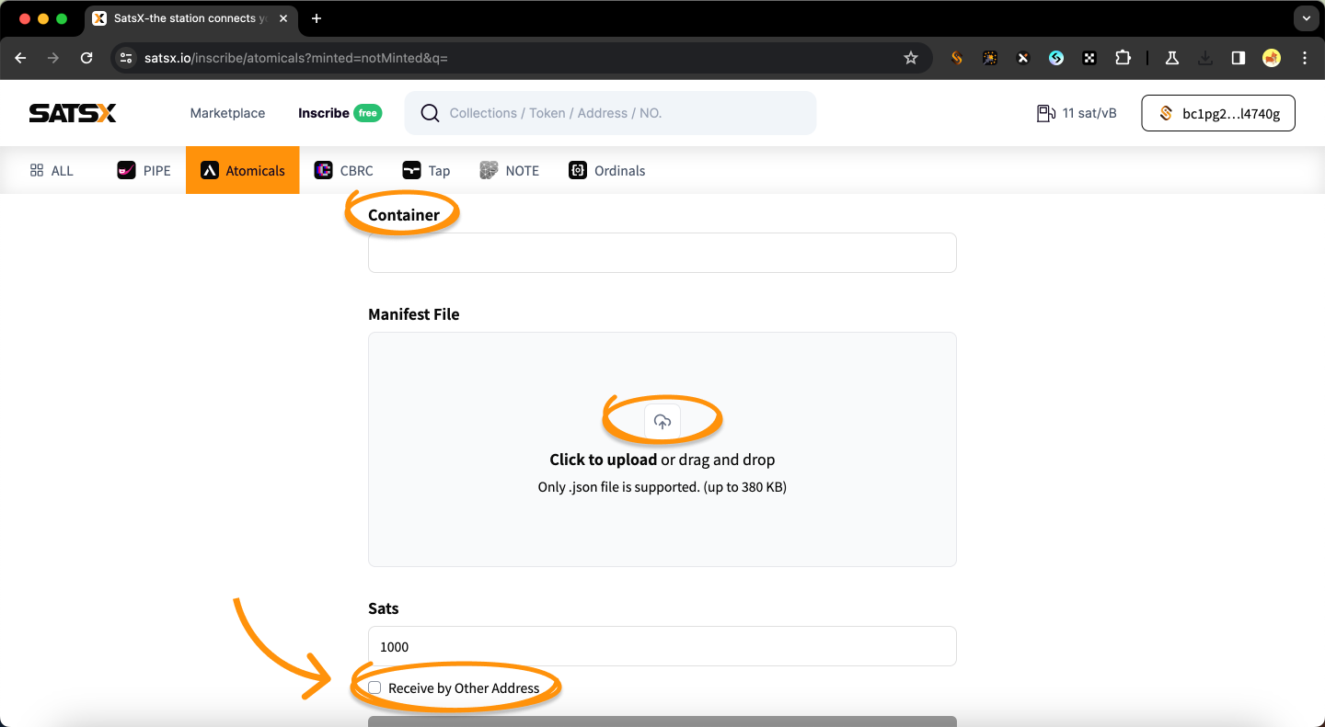The image size is (1325, 727).
Task: Bookmark page with star icon
Action: [911, 58]
